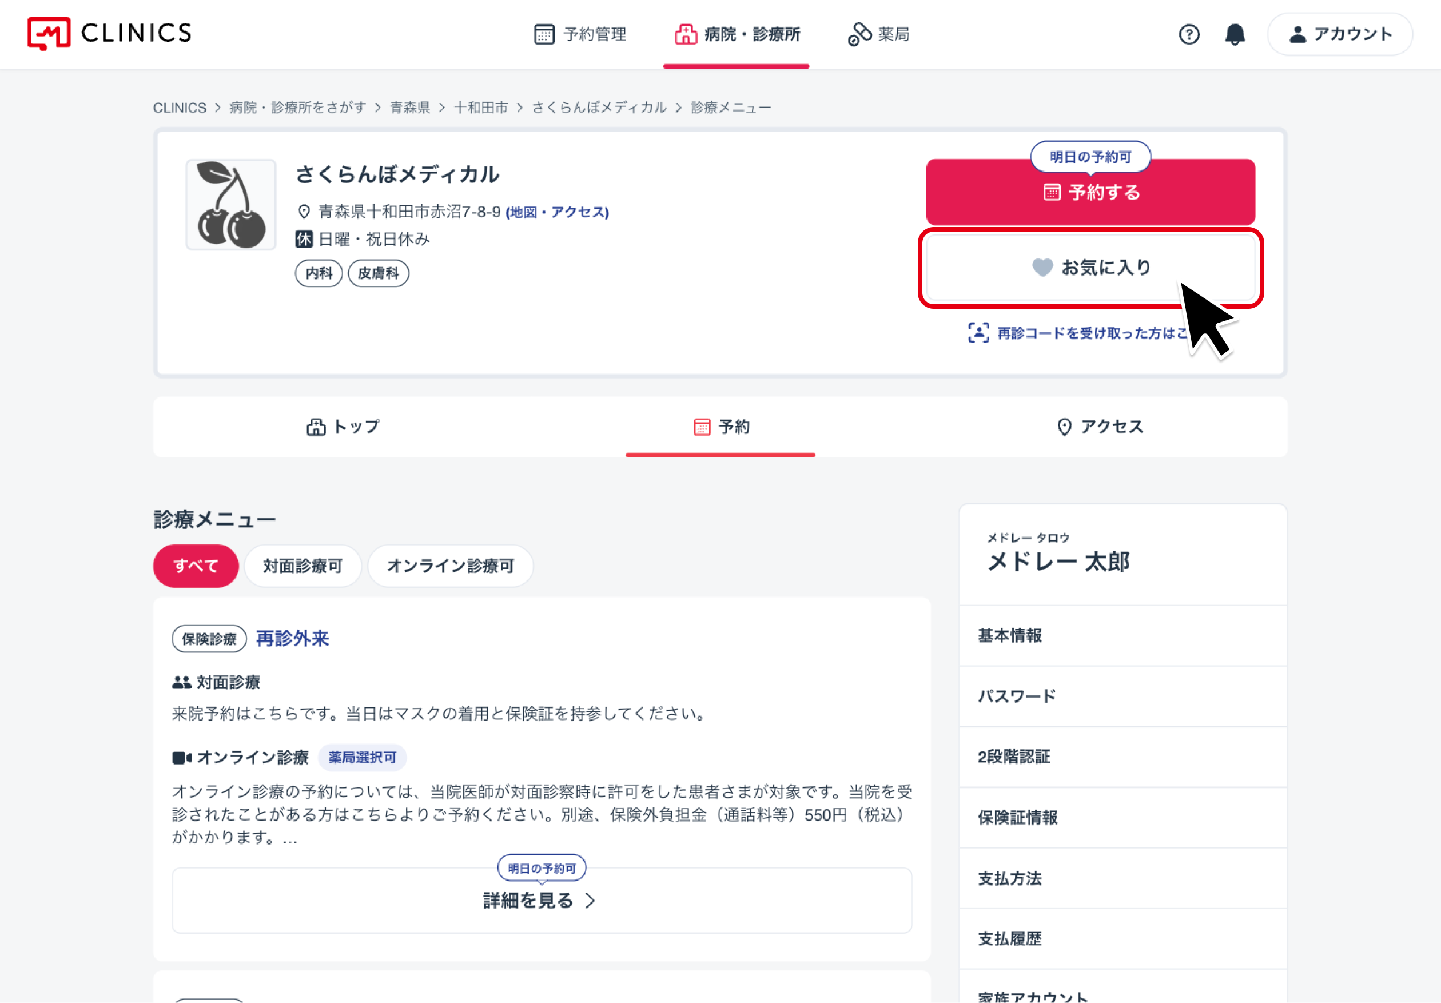Screen dimensions: 1441x1003
Task: Click the 保険診療 label badge
Action: (209, 639)
